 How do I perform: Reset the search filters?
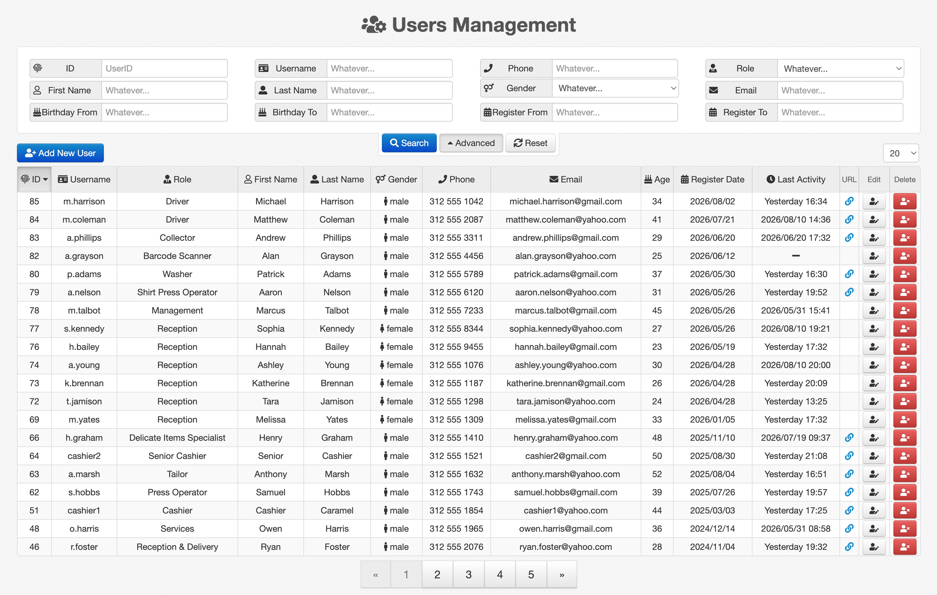(x=530, y=143)
